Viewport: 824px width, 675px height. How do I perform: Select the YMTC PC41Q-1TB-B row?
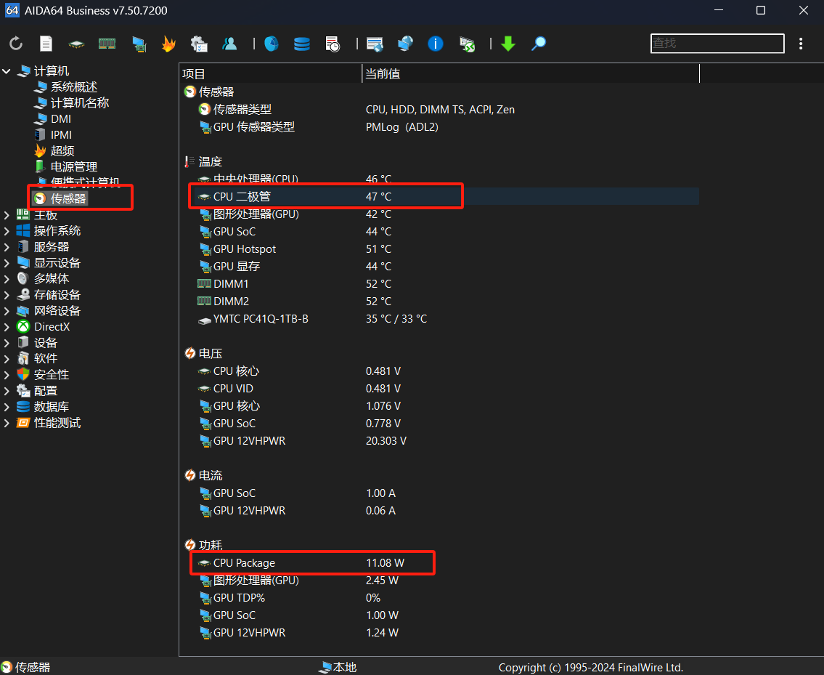[x=439, y=319]
